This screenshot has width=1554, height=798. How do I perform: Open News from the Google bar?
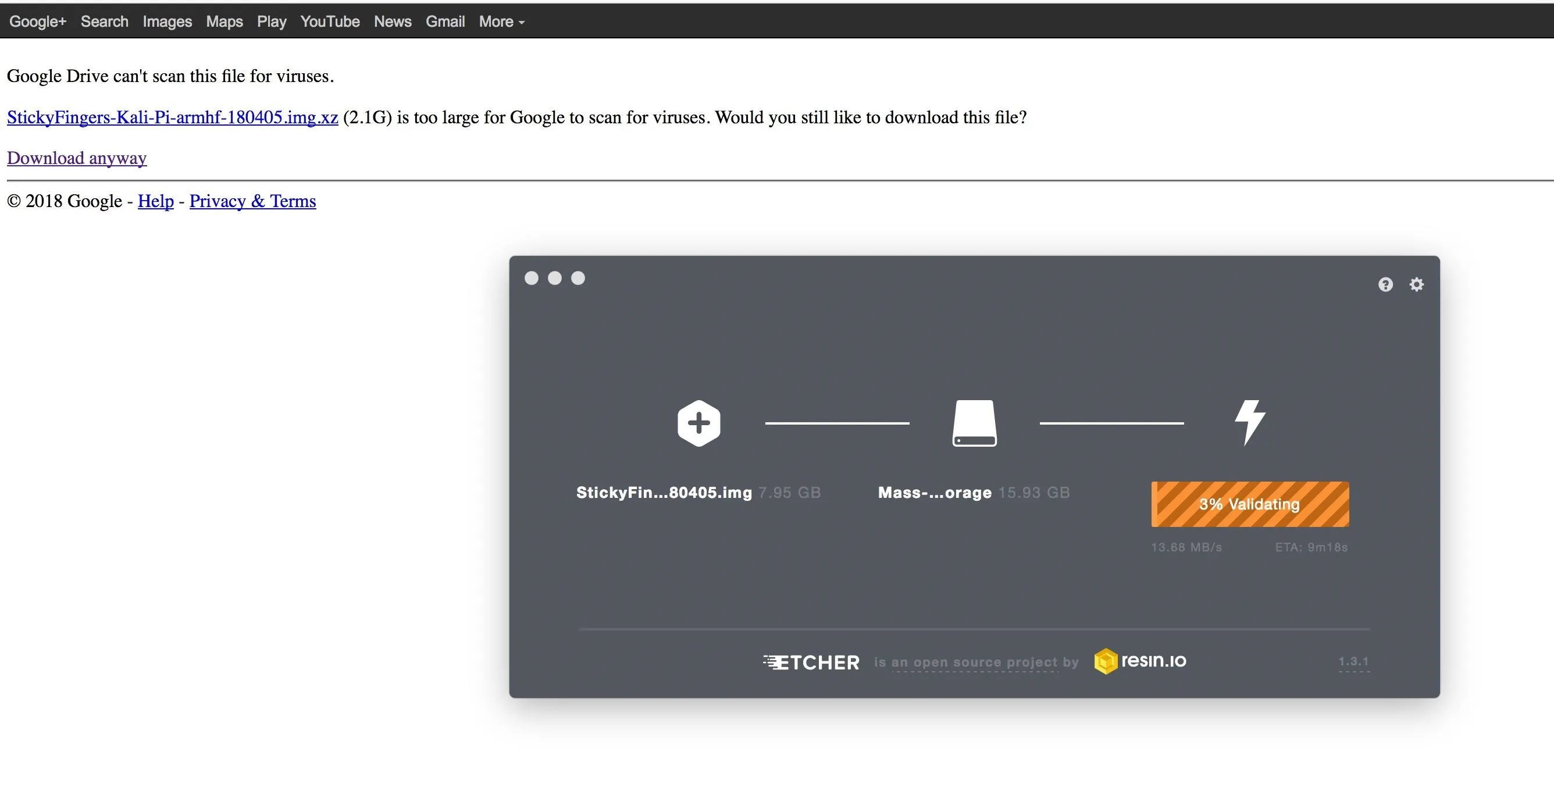[393, 21]
